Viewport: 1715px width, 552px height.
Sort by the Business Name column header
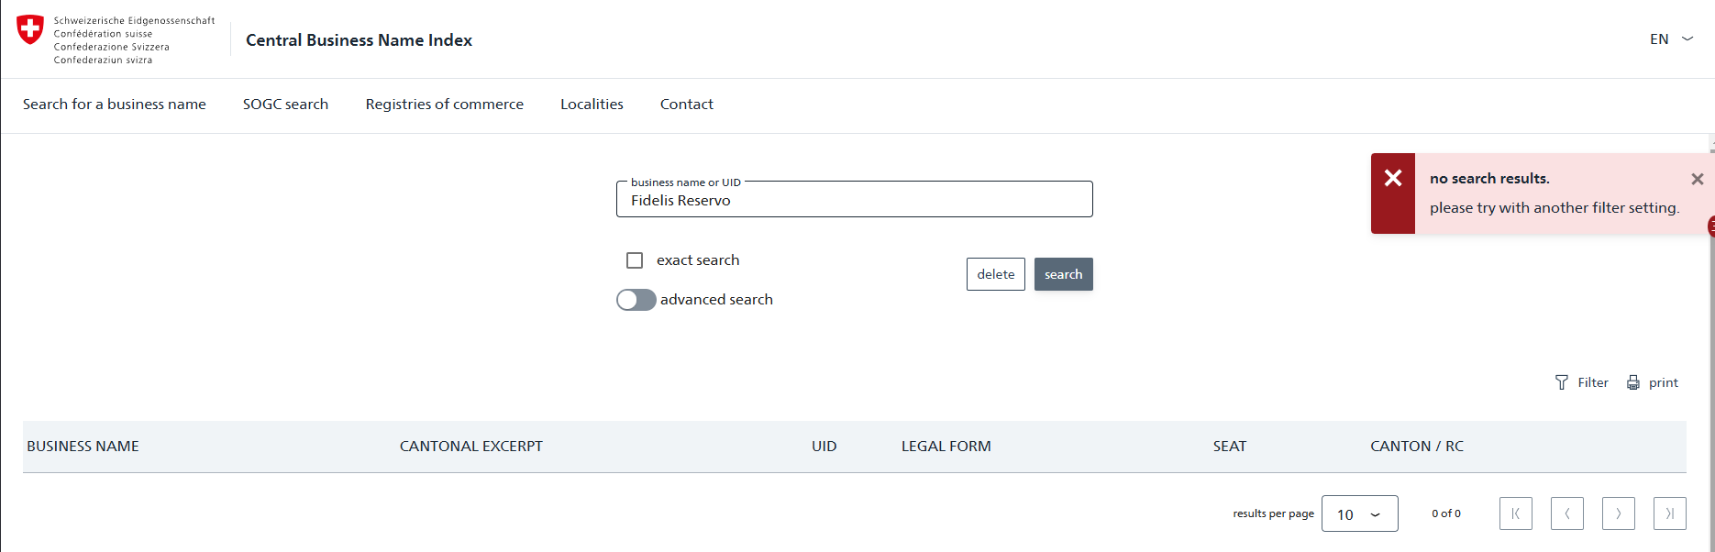click(x=83, y=447)
